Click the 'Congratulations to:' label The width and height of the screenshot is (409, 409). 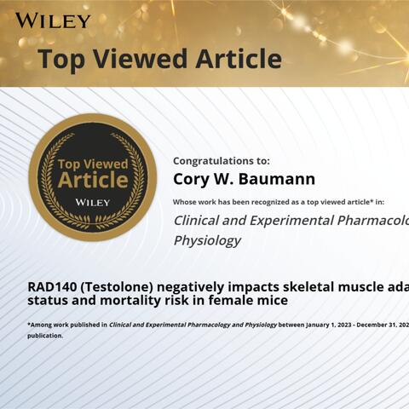coord(222,161)
